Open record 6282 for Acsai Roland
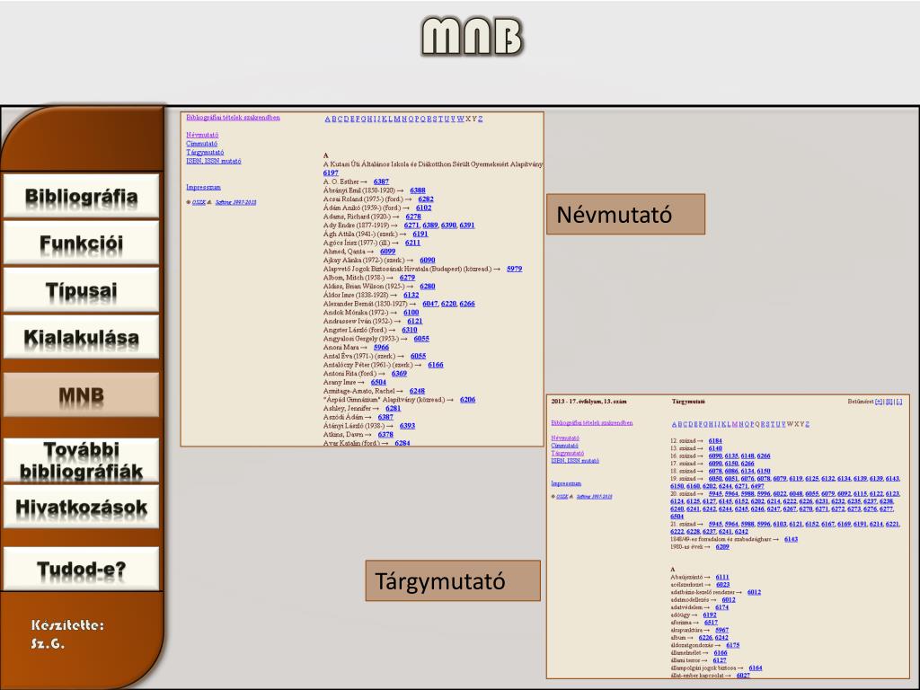Image resolution: width=920 pixels, height=690 pixels. click(425, 199)
